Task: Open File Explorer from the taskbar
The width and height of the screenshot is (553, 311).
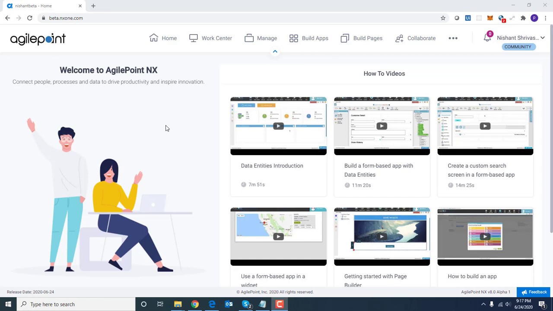Action: [x=178, y=304]
